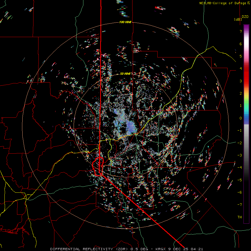Click the -6 value on the color scale
Viewport: 251px width, 251px height.
[x=240, y=192]
